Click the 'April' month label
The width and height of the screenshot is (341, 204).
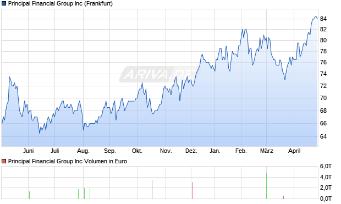pyautogui.click(x=294, y=151)
